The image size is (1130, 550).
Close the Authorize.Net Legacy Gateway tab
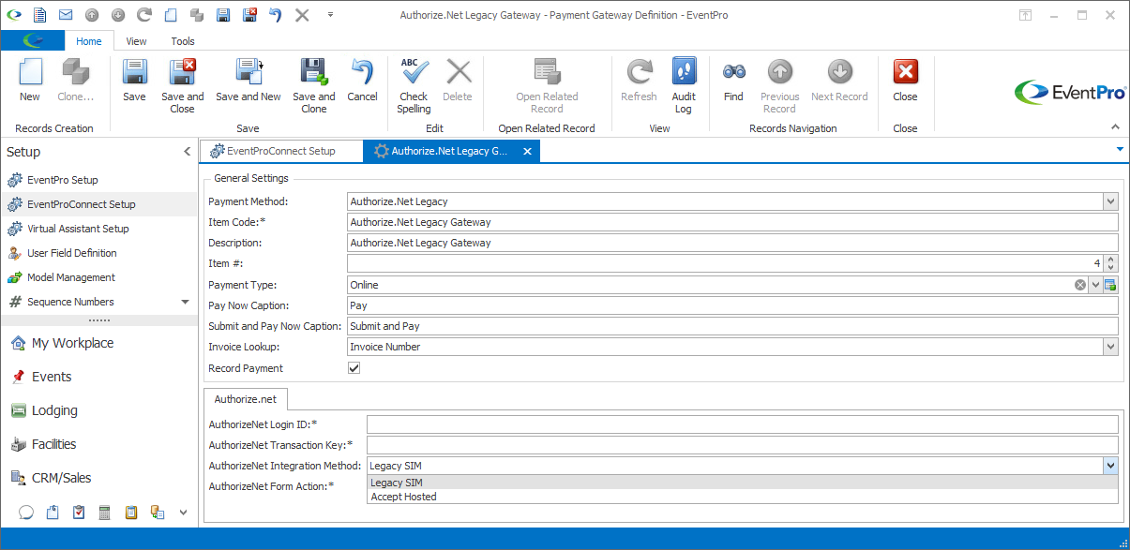tap(527, 151)
